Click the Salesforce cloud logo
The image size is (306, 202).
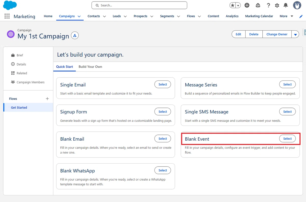10,5
